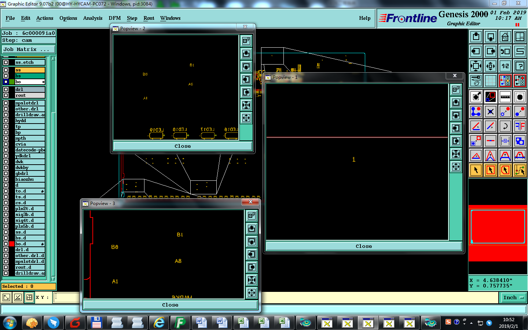The image size is (528, 330).
Task: Click the pan right icon in main toolbar
Action: pos(491,51)
